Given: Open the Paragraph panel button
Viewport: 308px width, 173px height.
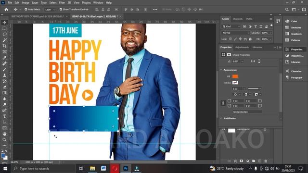Looking at the screenshot, I should [295, 78].
